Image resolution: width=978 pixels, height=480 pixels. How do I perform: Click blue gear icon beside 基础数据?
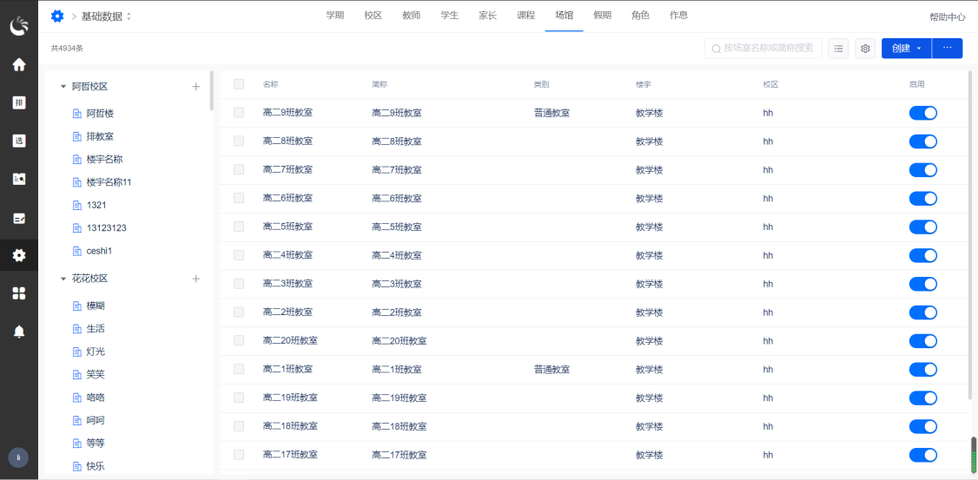coord(57,16)
